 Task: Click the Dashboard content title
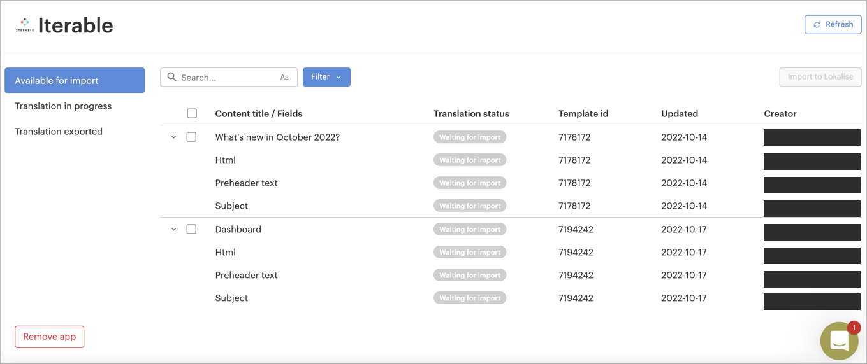[238, 230]
